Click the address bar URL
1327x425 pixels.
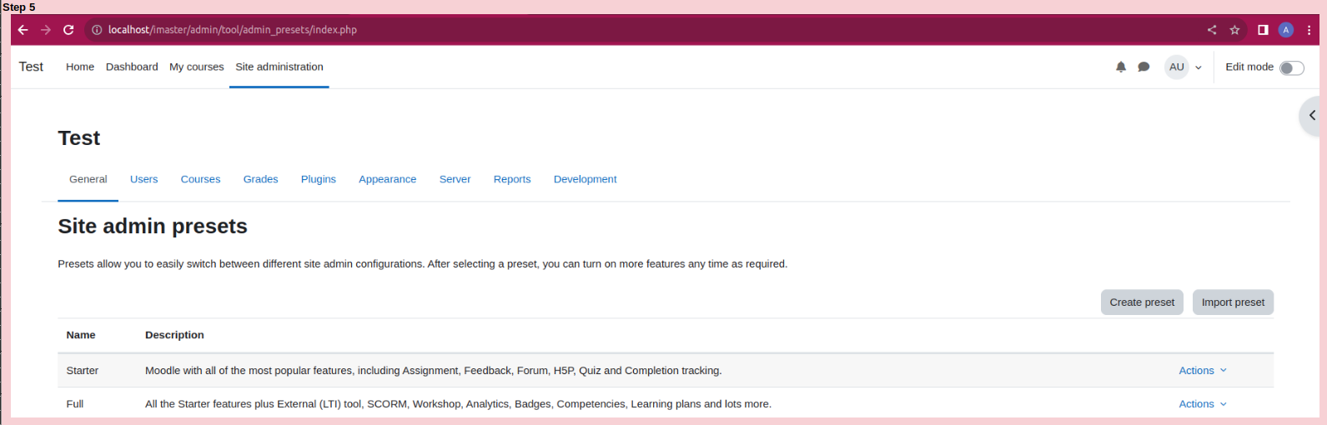click(x=233, y=30)
